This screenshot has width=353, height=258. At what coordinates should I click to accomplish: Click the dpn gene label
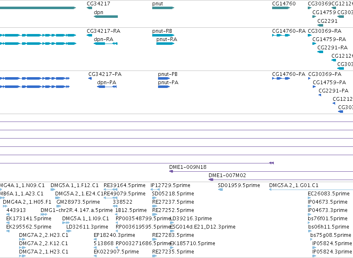pos(99,12)
